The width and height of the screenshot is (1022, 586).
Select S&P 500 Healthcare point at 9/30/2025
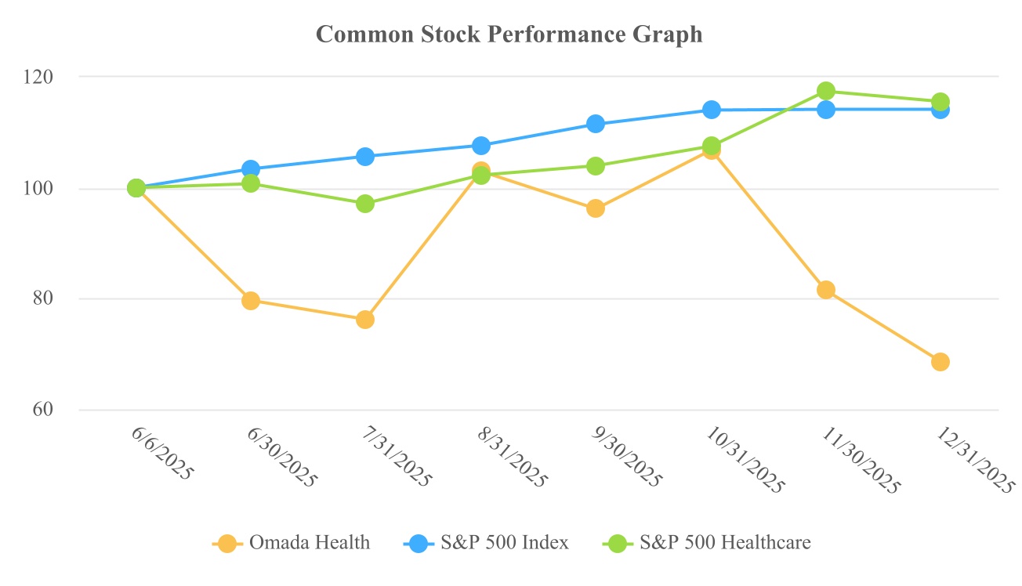coord(596,166)
